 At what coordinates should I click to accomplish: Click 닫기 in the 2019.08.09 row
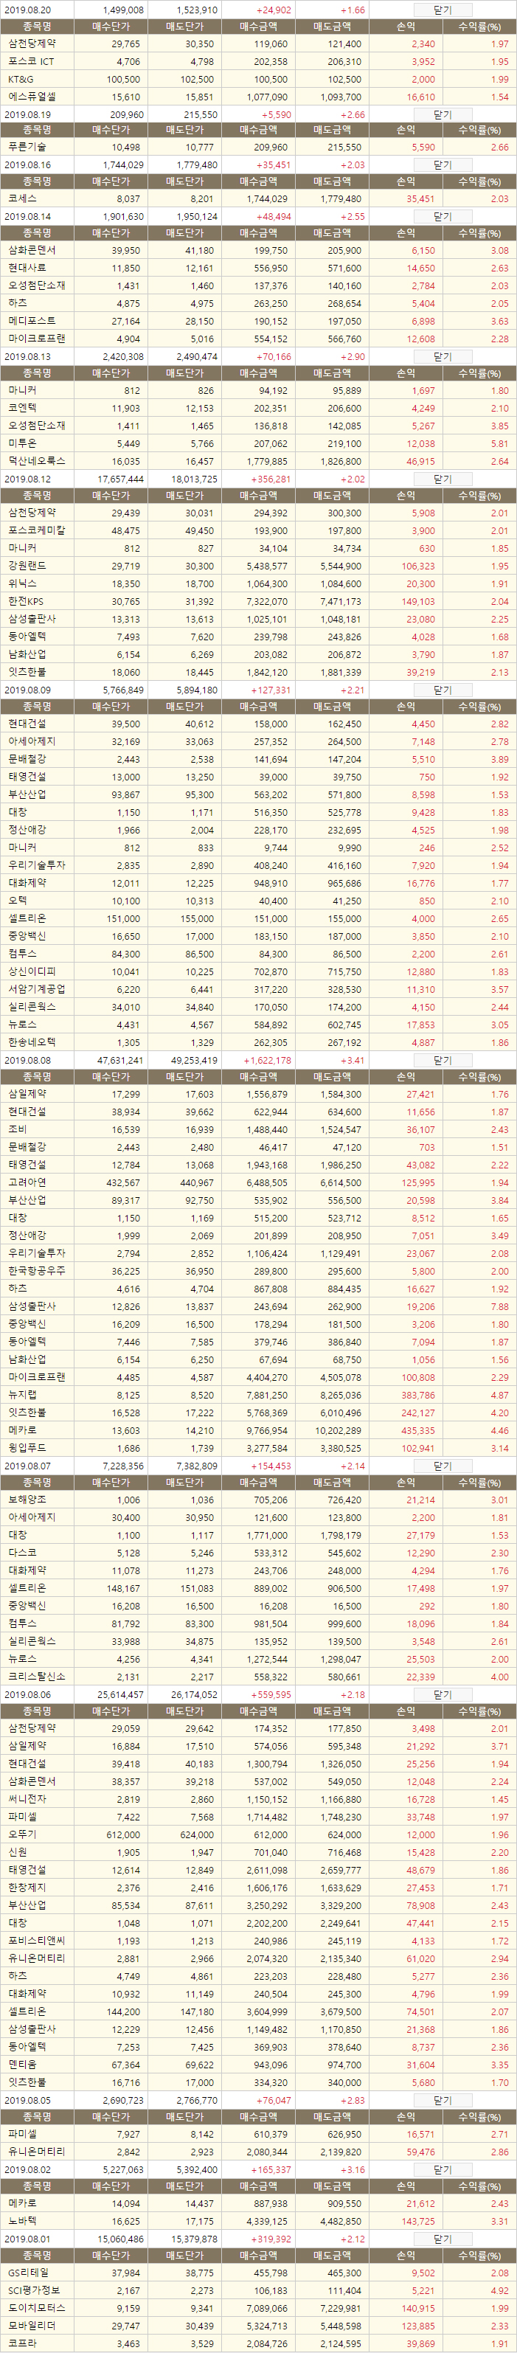click(x=442, y=690)
